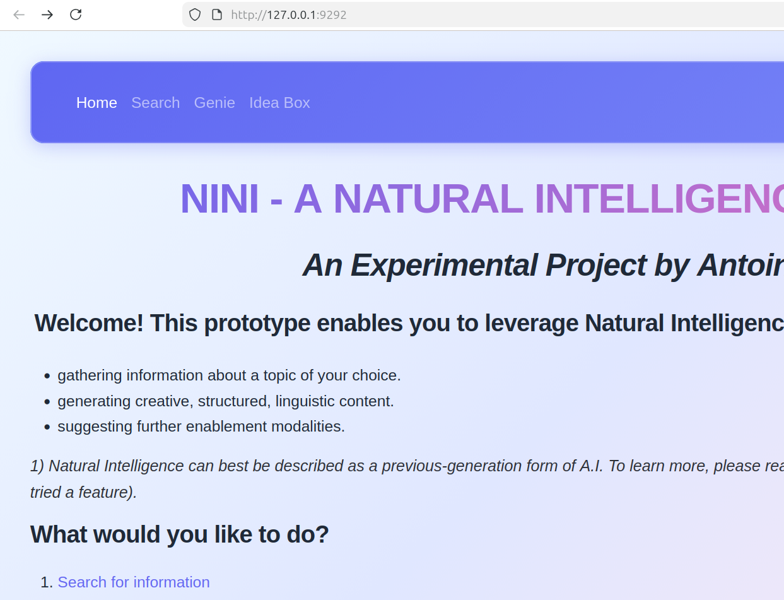Follow the Search for information link
This screenshot has height=600, width=784.
(134, 582)
